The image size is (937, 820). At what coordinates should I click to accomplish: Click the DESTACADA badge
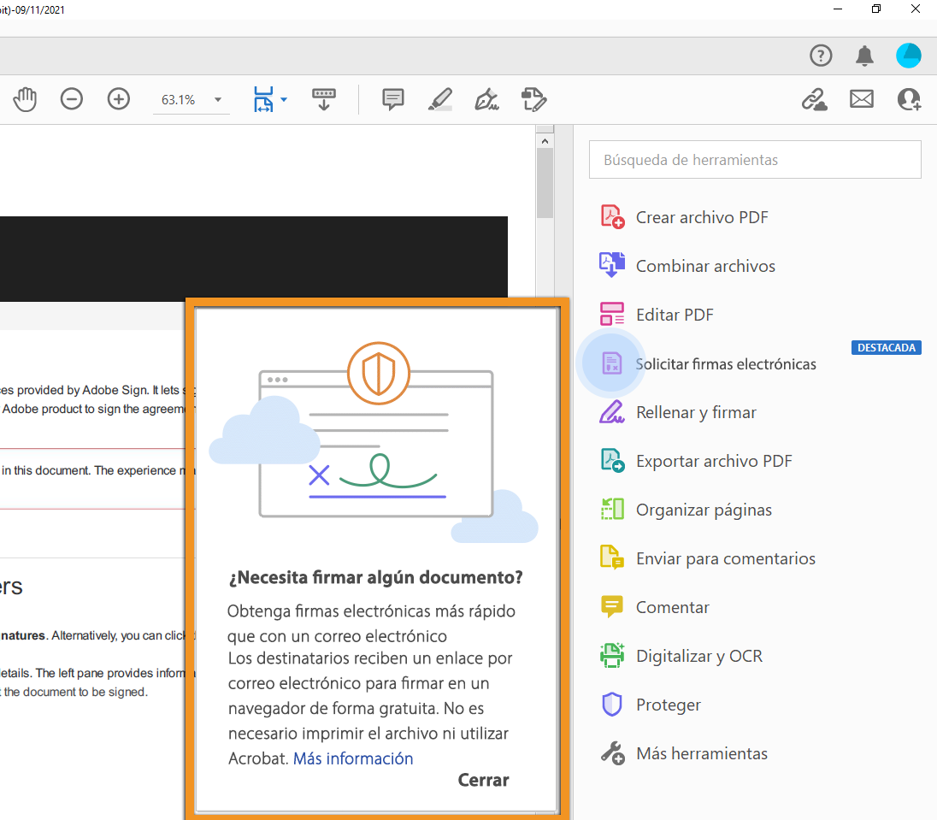point(887,348)
